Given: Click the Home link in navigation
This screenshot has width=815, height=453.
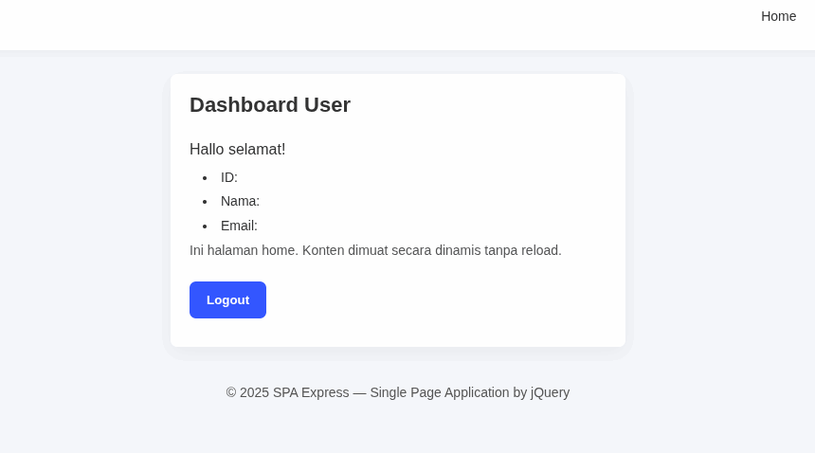Looking at the screenshot, I should point(778,16).
